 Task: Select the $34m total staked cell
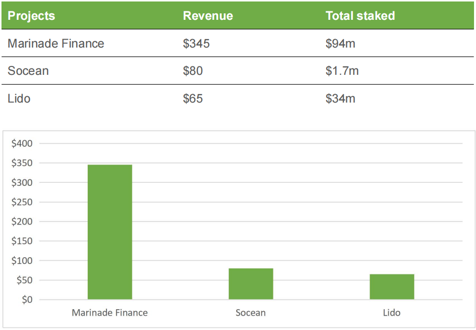(340, 99)
